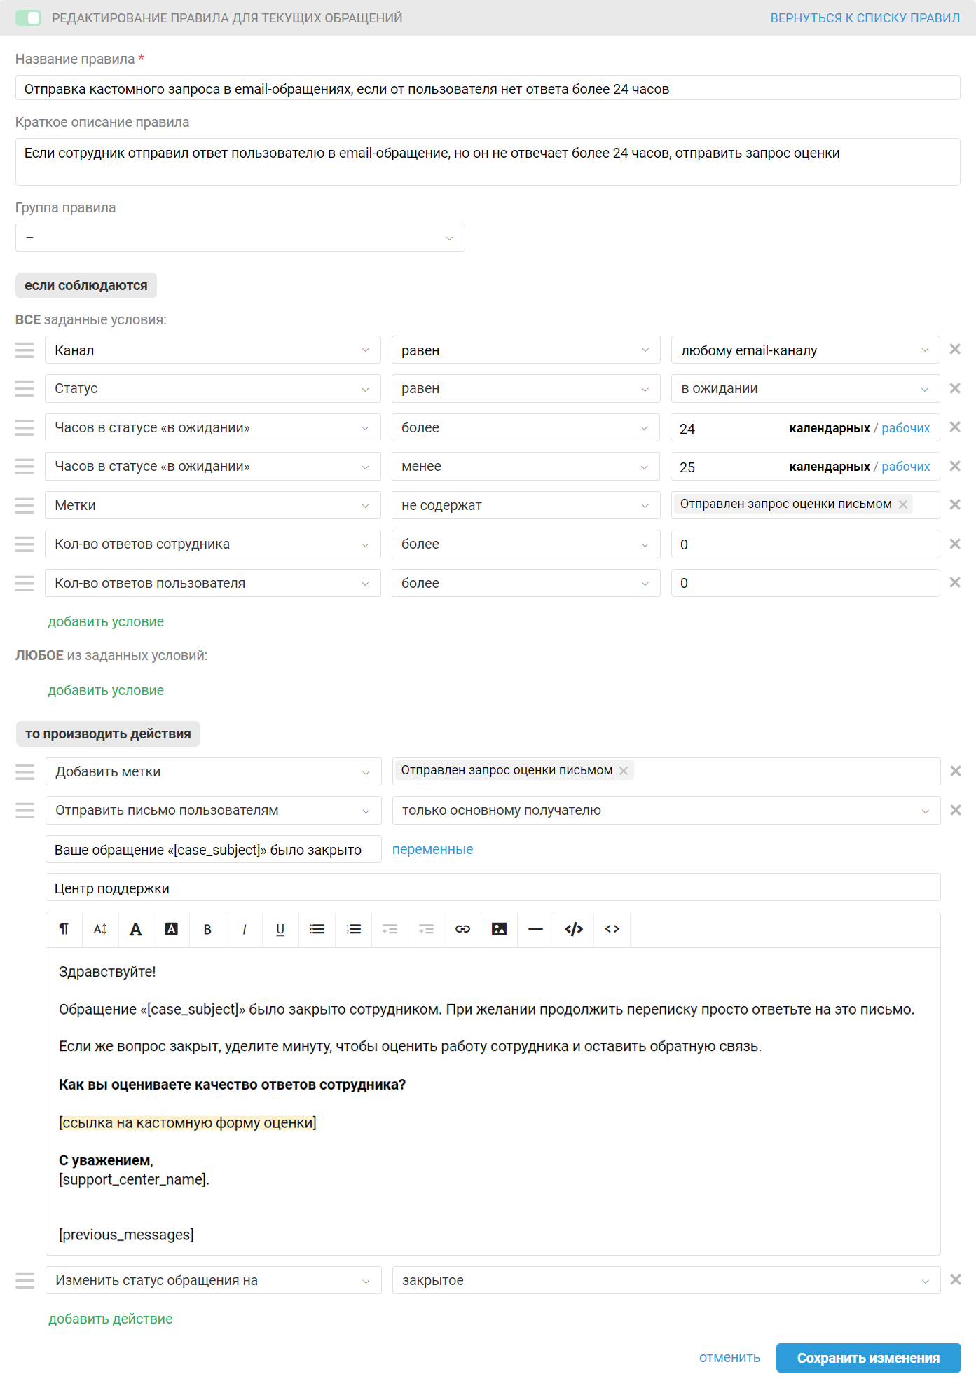Open text background color picker icon
Viewport: 976px width, 1388px height.
(x=171, y=929)
